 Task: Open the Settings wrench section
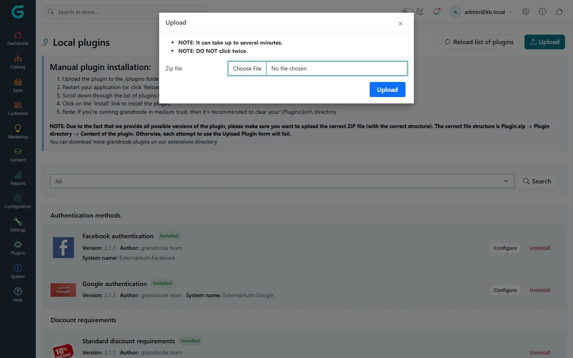[x=18, y=225]
